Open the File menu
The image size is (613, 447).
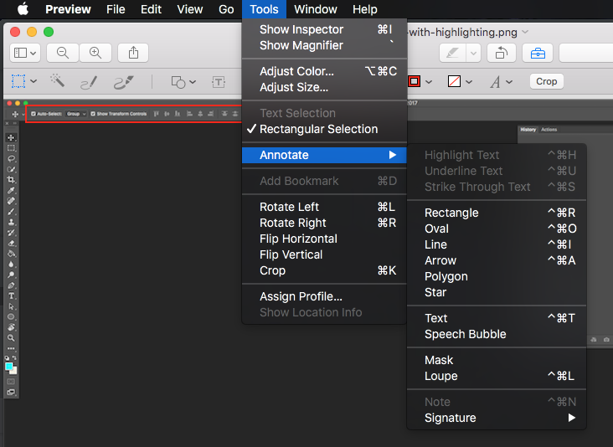coord(116,9)
